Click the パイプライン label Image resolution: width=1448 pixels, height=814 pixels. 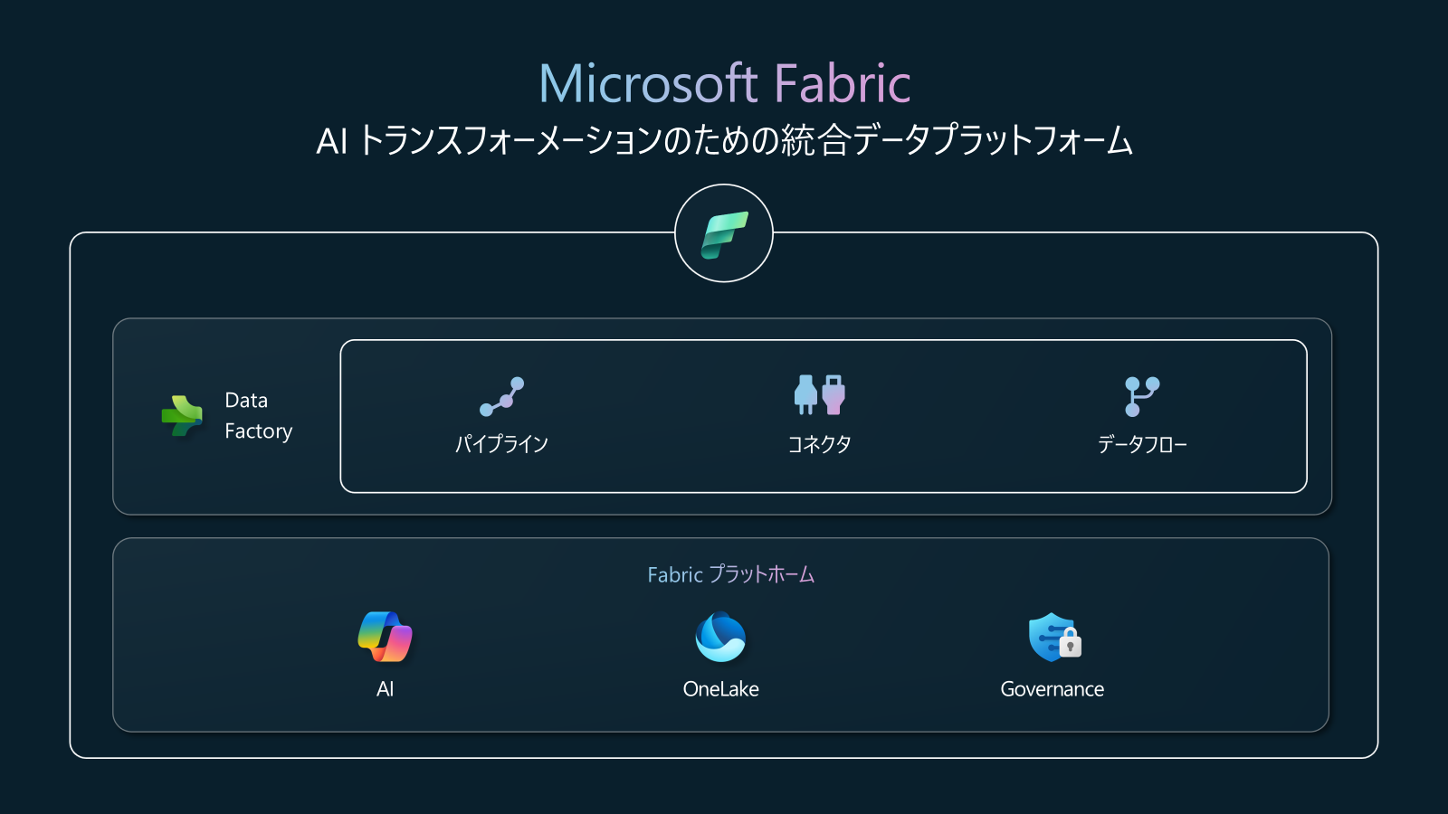(x=501, y=444)
